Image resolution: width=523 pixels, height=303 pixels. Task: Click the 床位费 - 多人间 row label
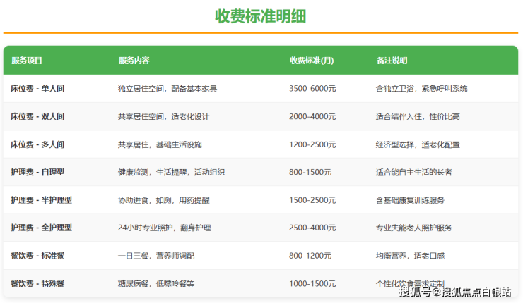click(37, 144)
